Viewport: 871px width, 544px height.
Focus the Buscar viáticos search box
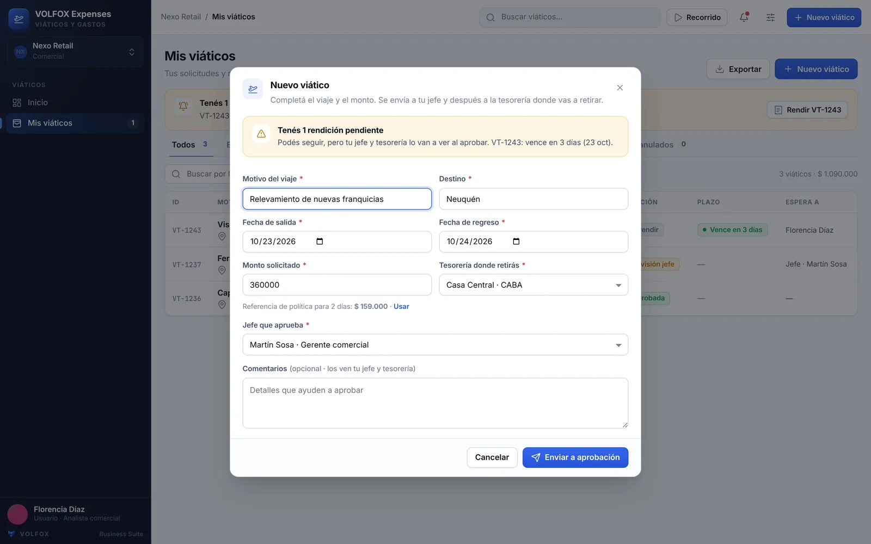[569, 17]
